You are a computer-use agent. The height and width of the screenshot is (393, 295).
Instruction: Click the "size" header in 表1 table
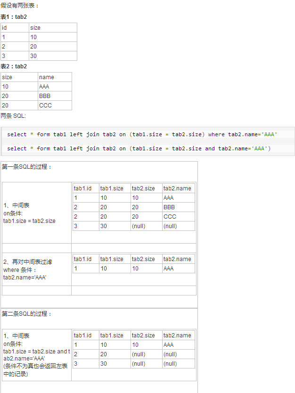(x=53, y=28)
